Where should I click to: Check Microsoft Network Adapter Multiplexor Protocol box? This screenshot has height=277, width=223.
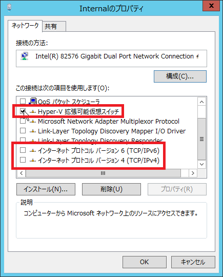click(23, 121)
